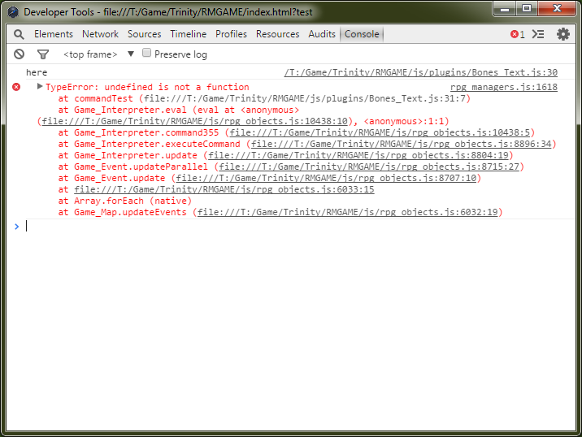This screenshot has width=582, height=437.
Task: Click the red error count indicator
Action: (517, 34)
